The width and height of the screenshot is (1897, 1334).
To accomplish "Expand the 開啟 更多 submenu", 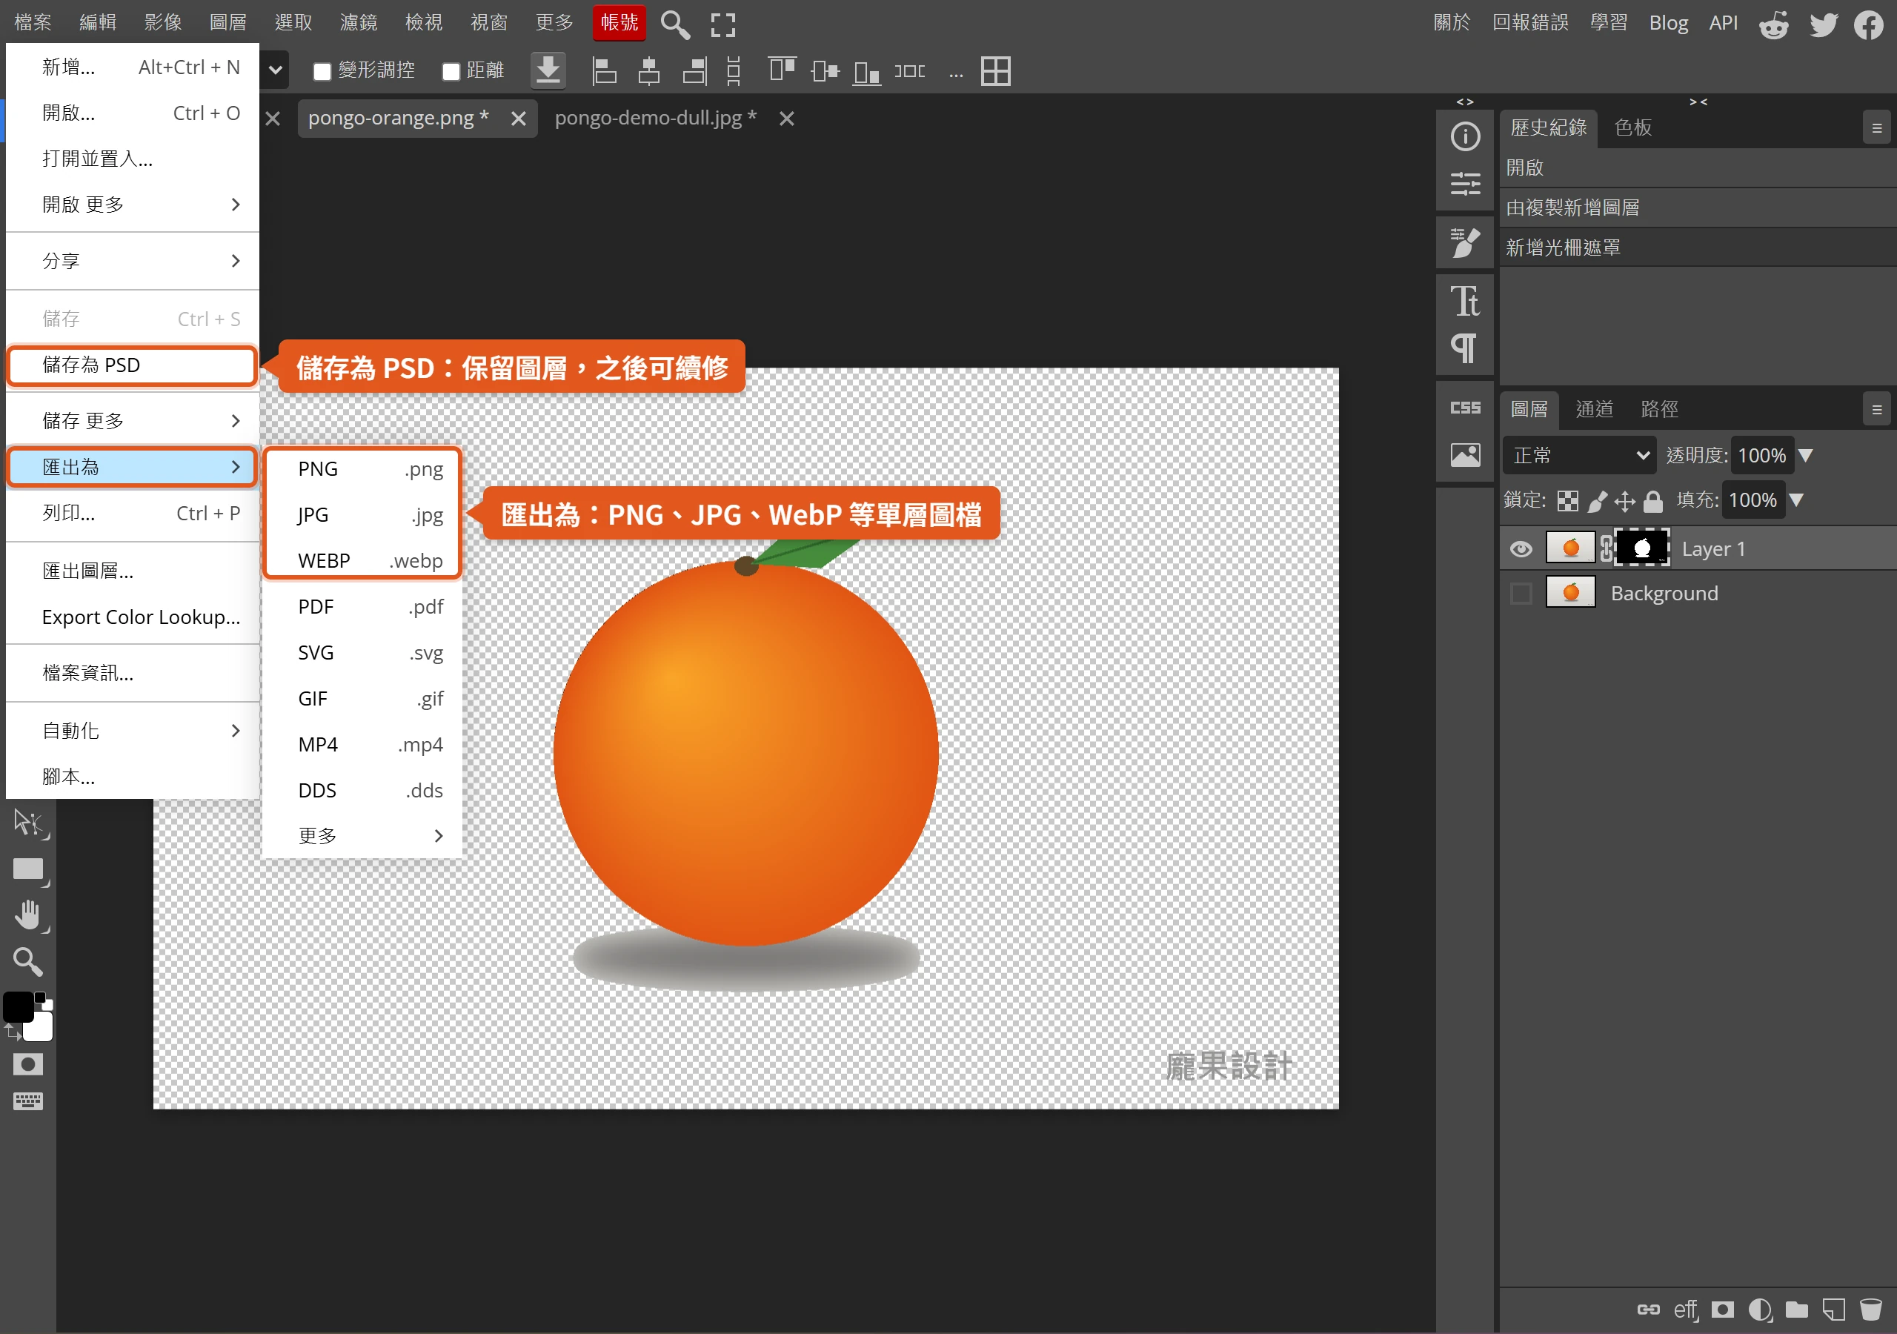I will pos(132,204).
